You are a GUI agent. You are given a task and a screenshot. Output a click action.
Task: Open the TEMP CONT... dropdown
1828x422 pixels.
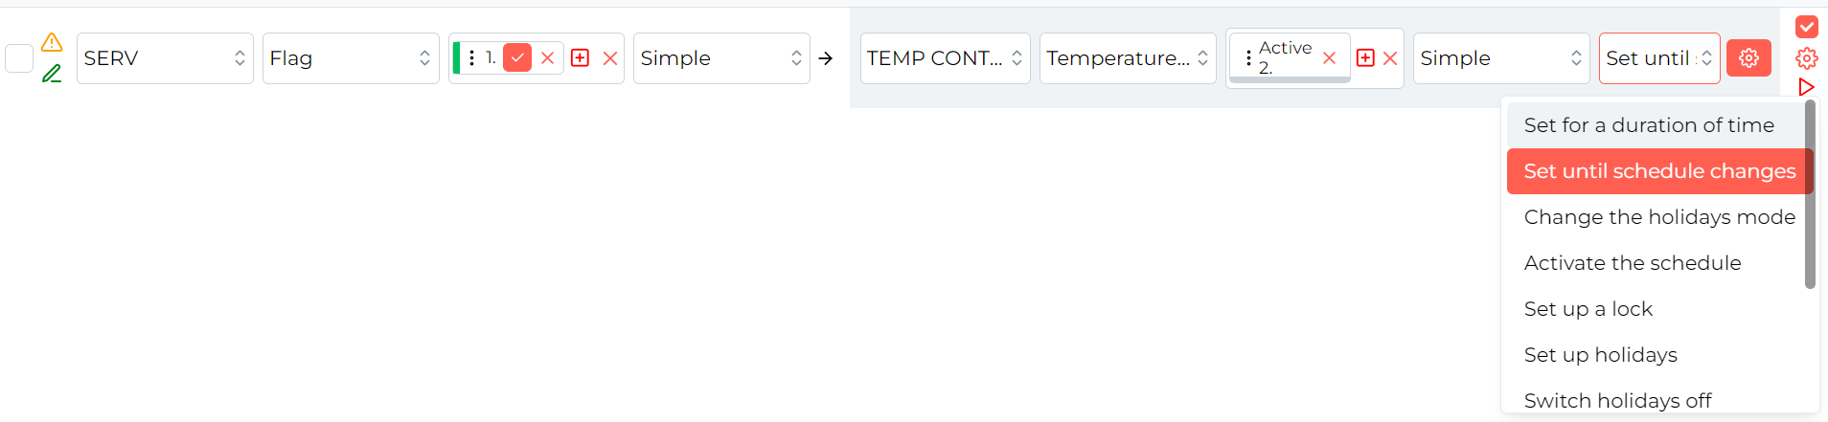click(x=945, y=58)
